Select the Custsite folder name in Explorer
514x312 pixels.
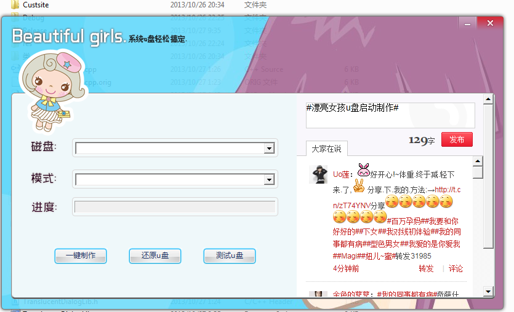pos(36,5)
